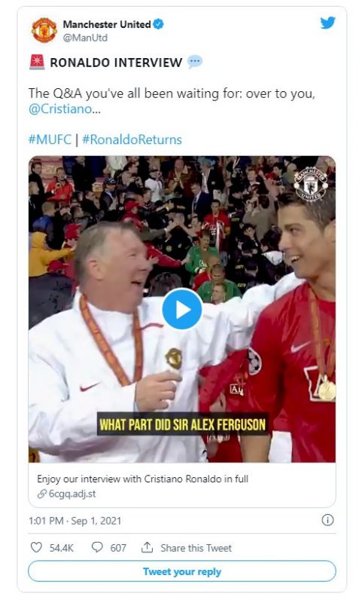Click the blue verified badge
The height and width of the screenshot is (603, 359).
pos(158,24)
